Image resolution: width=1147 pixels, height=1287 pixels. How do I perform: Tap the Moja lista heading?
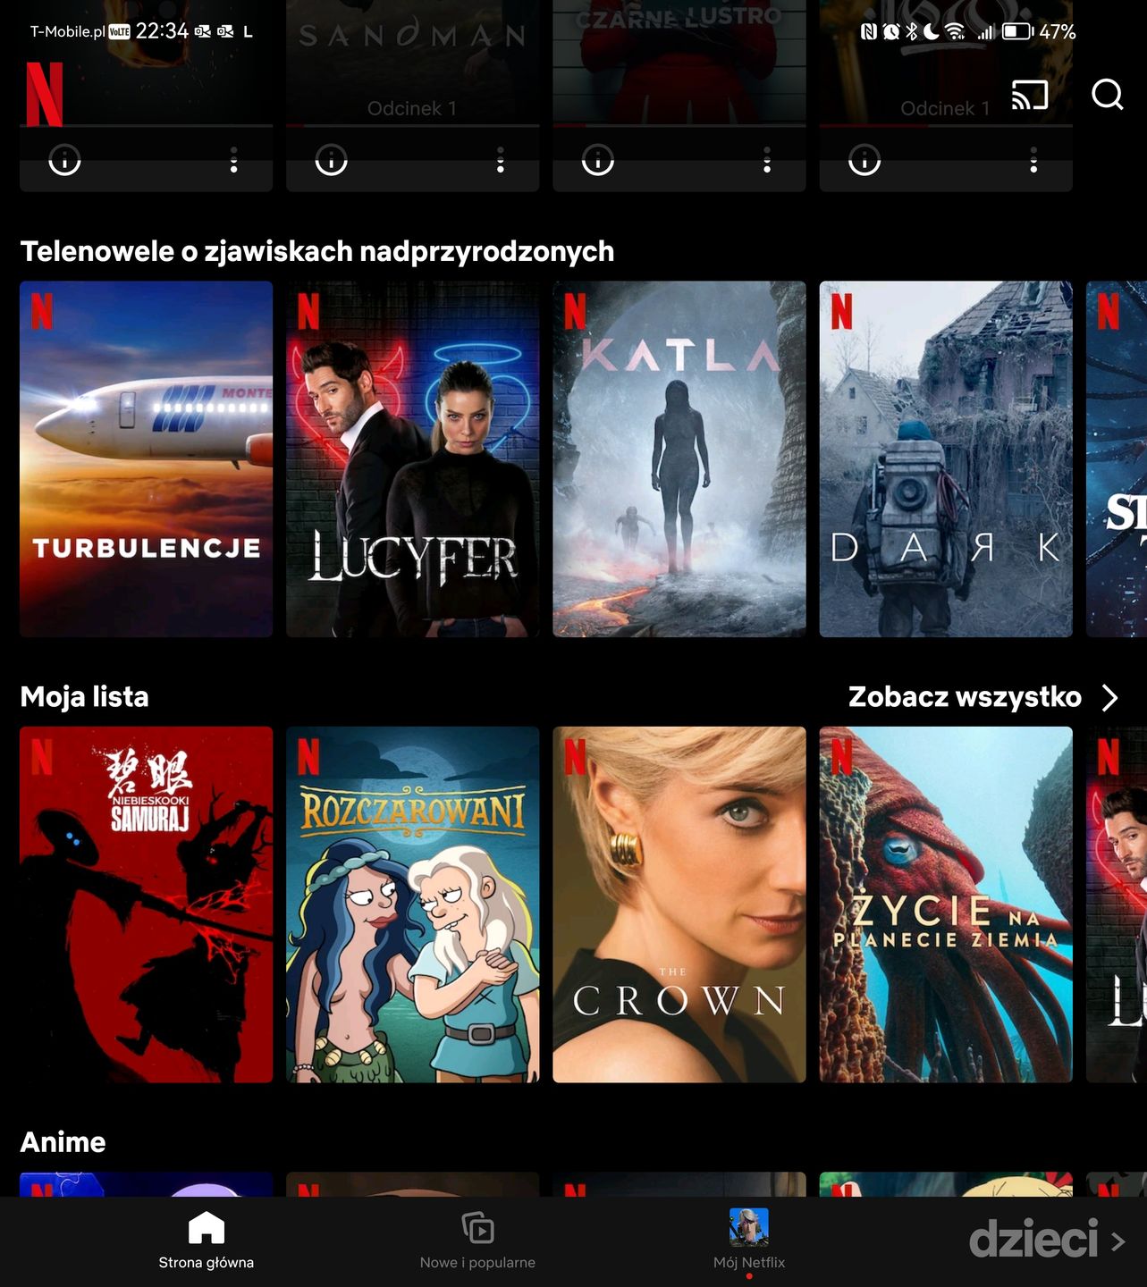[x=84, y=697]
